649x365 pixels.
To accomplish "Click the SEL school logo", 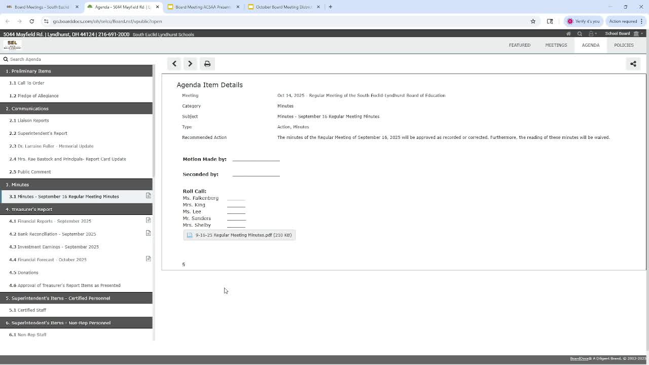I will pyautogui.click(x=12, y=45).
